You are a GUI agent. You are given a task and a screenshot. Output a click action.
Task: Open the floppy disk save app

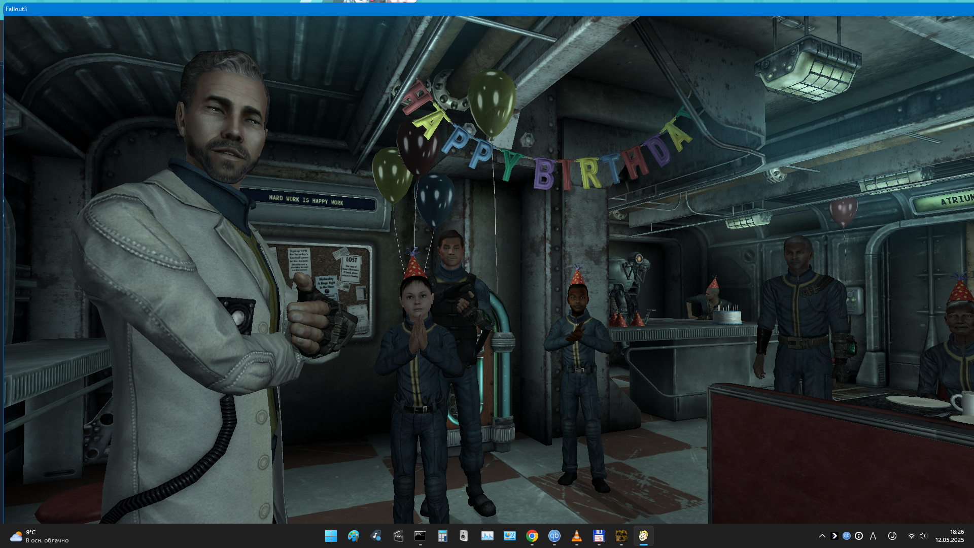point(599,536)
